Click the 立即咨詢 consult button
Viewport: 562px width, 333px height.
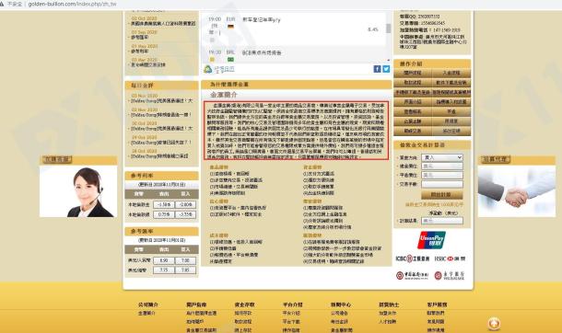tap(57, 159)
